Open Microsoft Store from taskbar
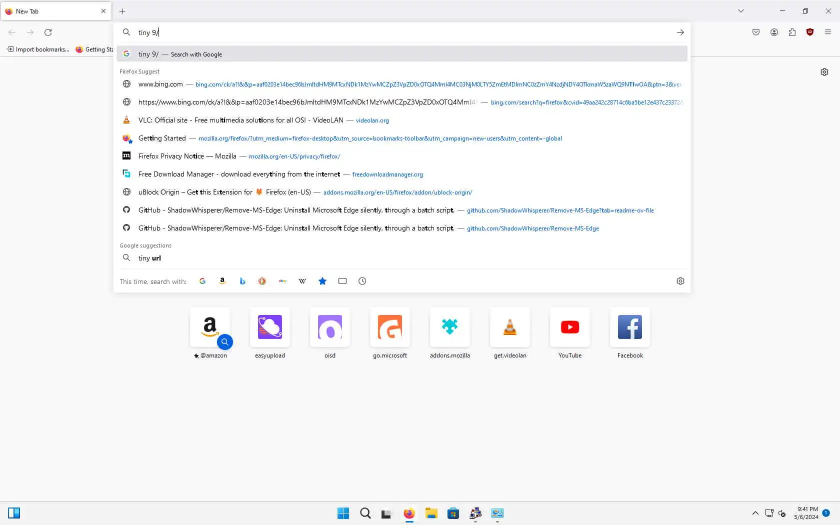This screenshot has width=840, height=525. click(x=453, y=513)
